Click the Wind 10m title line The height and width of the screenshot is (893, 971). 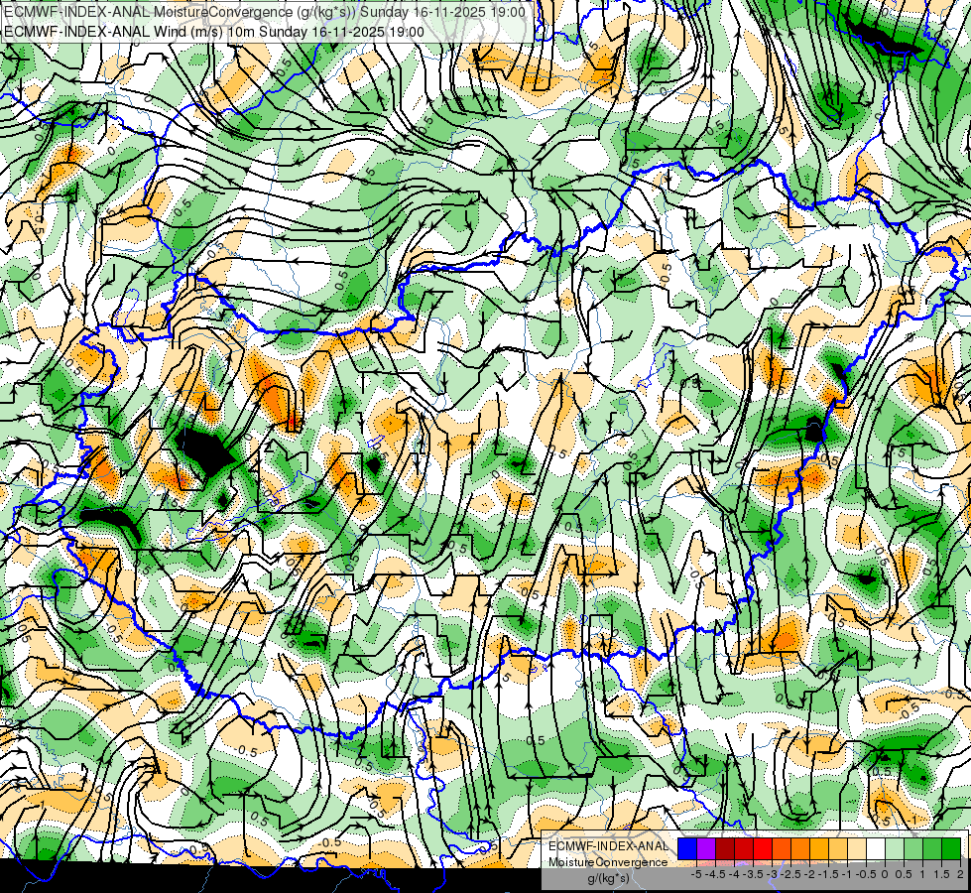click(214, 32)
